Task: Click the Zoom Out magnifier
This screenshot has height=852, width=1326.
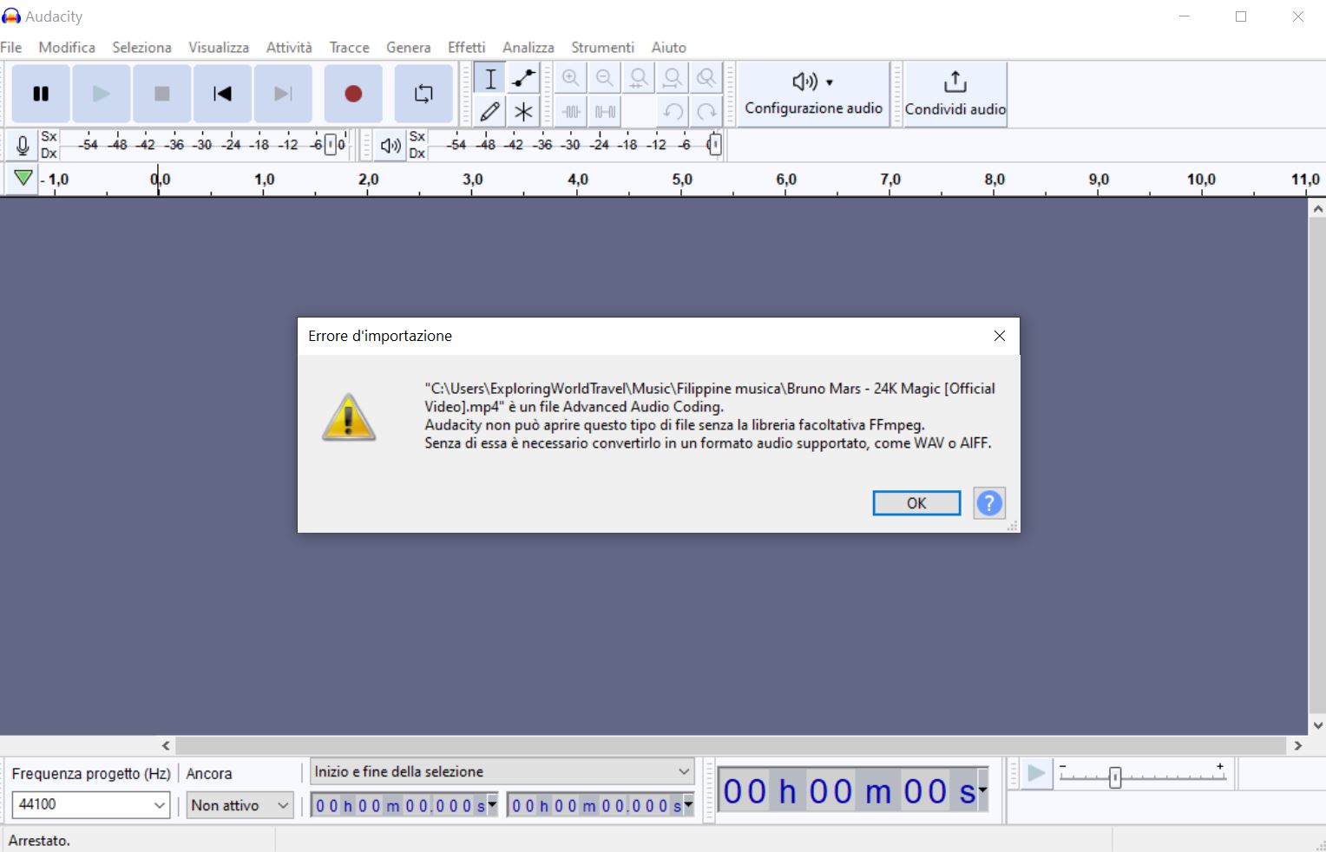Action: [x=605, y=78]
